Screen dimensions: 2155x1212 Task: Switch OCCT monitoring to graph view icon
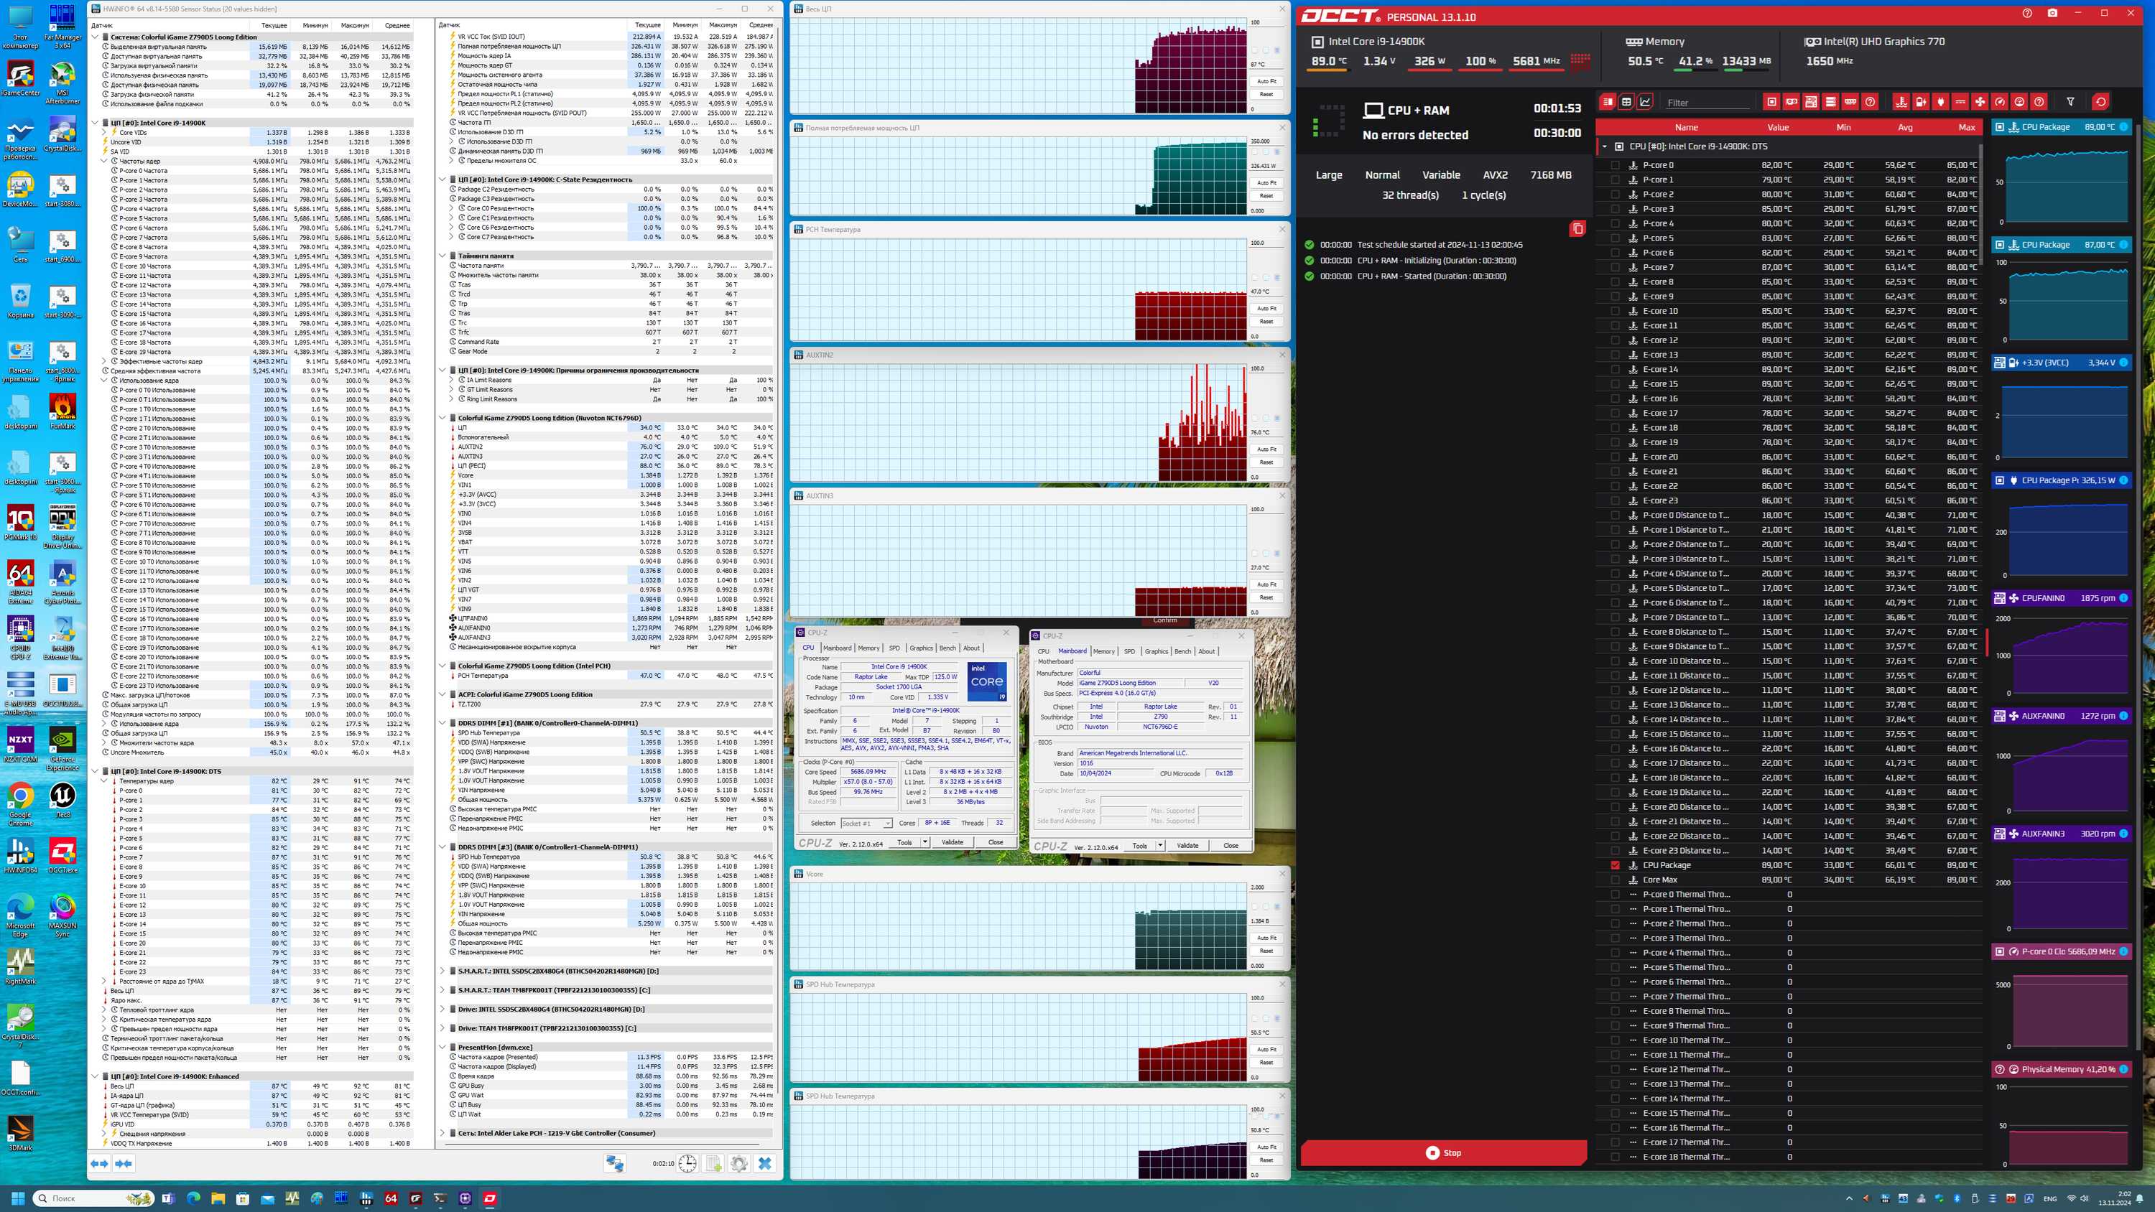1646,102
